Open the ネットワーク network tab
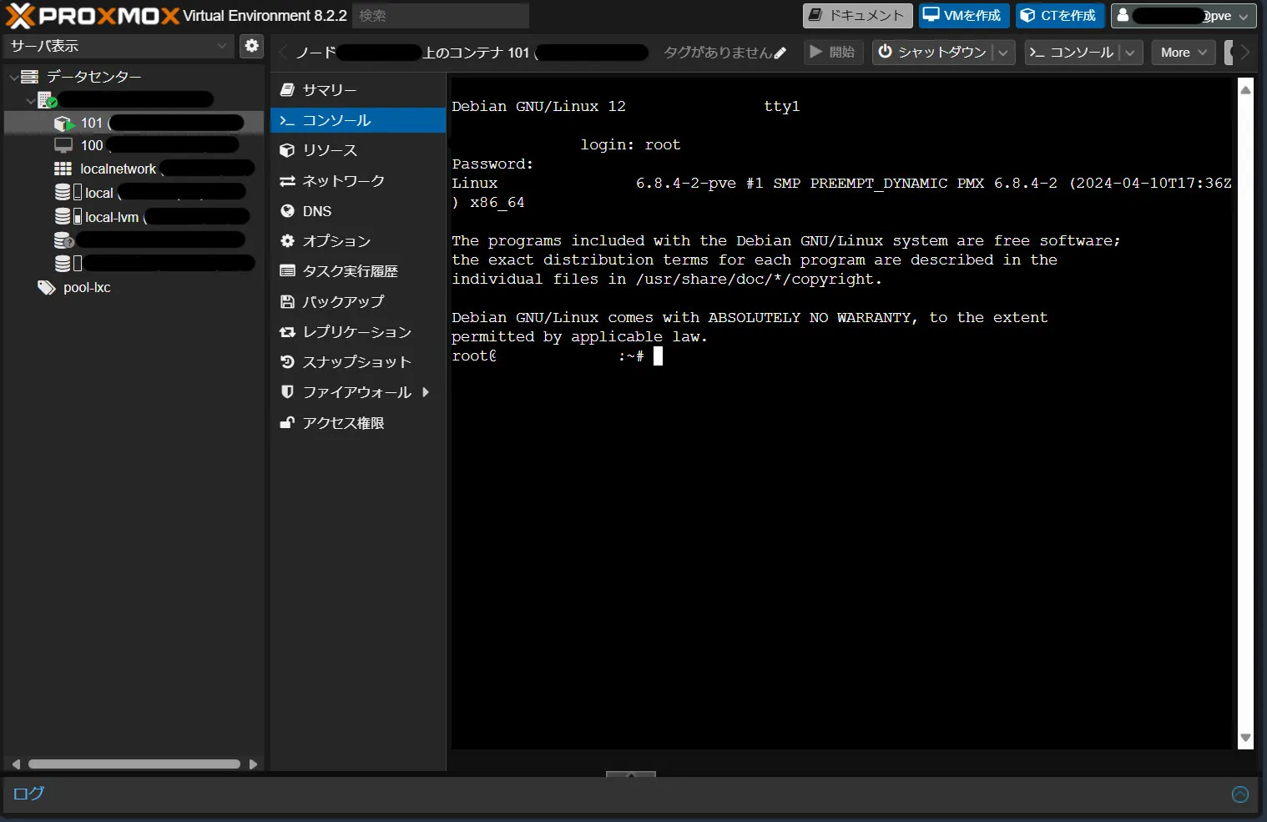The width and height of the screenshot is (1267, 822). coord(358,180)
